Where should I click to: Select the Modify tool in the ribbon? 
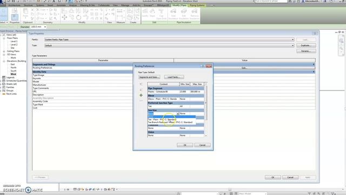coord(4,14)
